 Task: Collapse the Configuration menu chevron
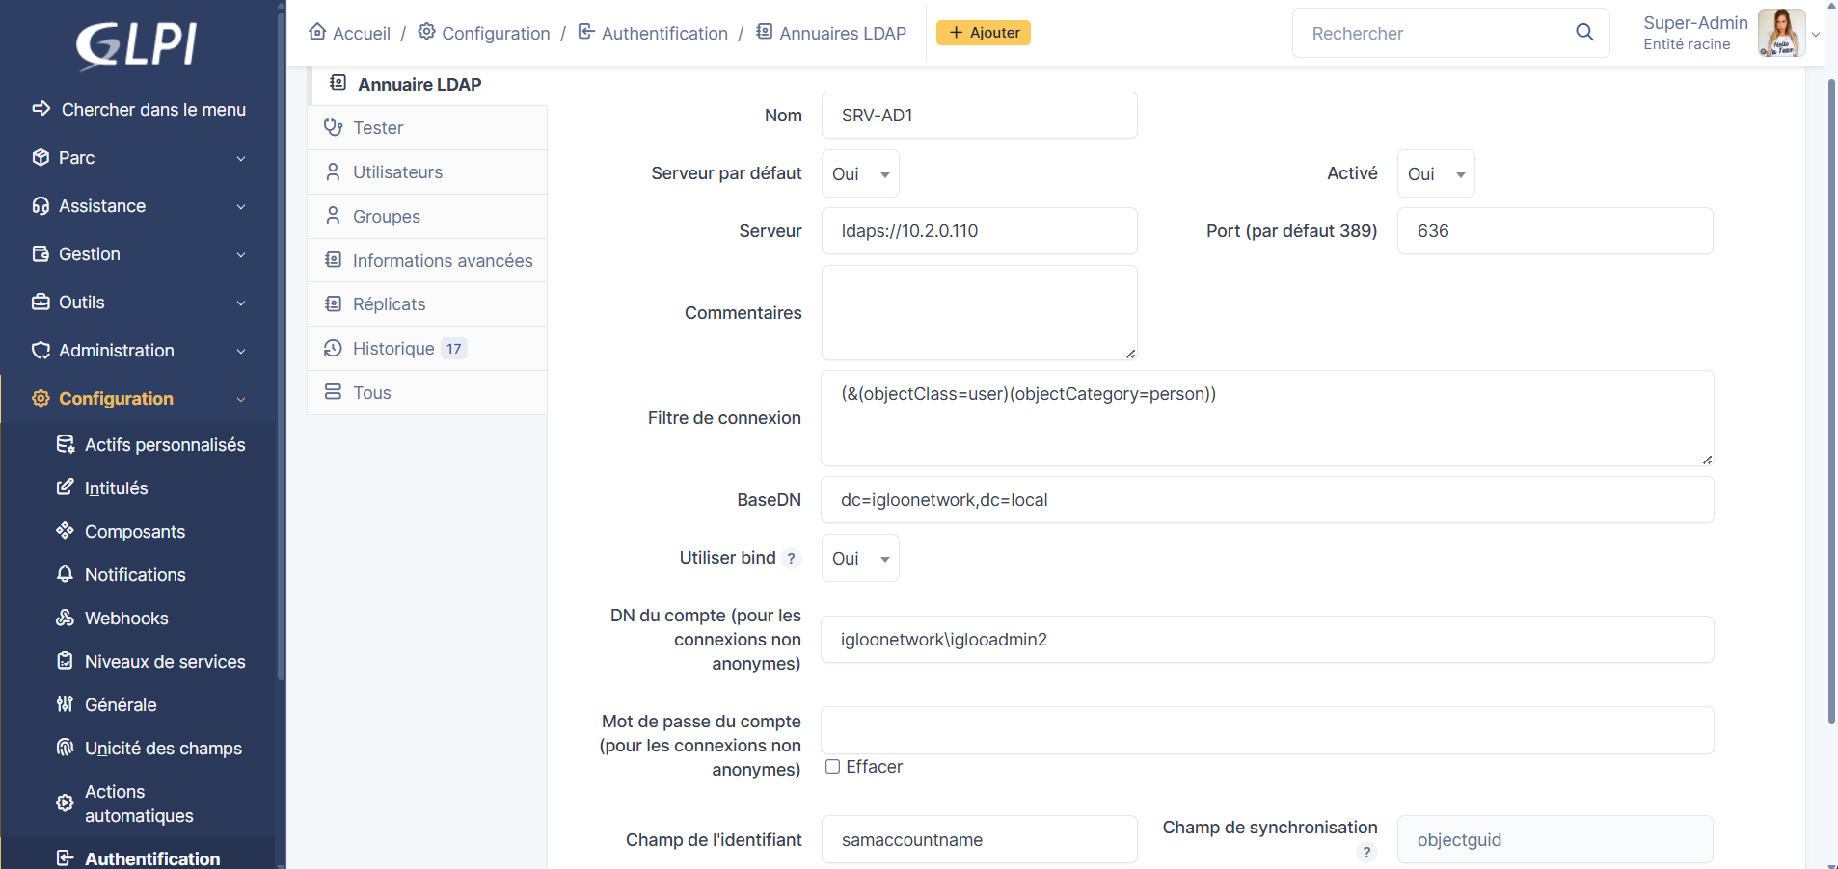(x=241, y=399)
